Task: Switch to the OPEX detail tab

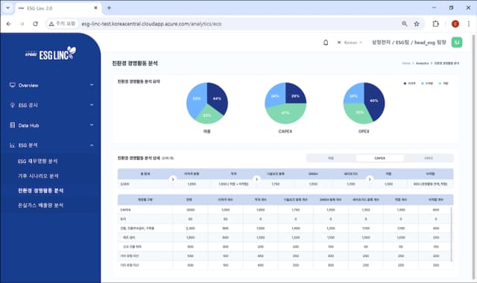Action: tap(429, 158)
